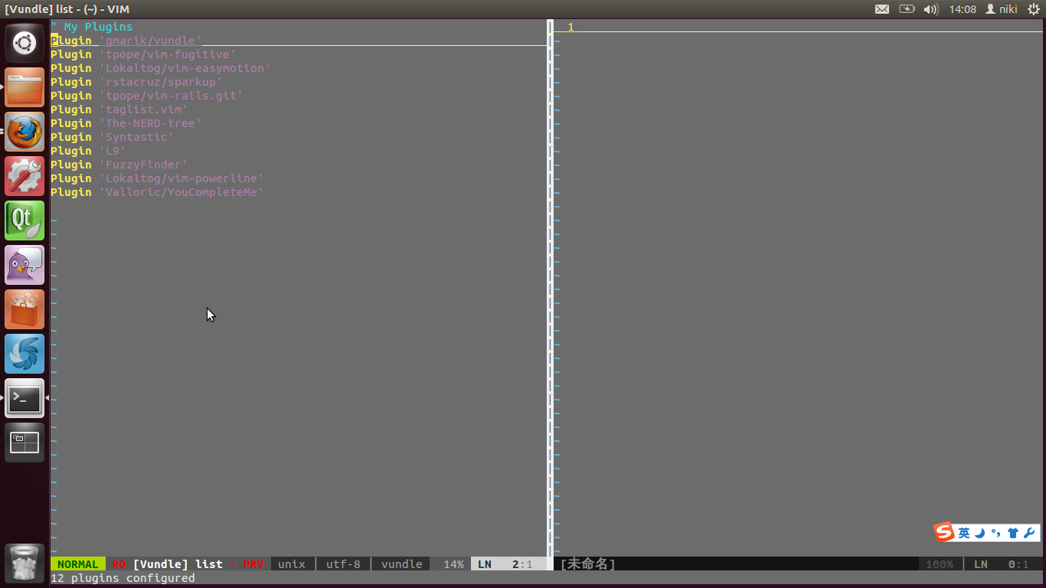Viewport: 1046px width, 588px height.
Task: Click the 14% position indicator
Action: [x=453, y=564]
